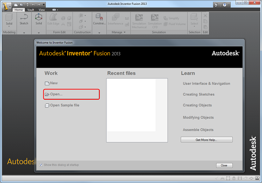Viewport: 262px width, 183px height.
Task: Toggle Show this dialog at startup checkbox
Action: (x=41, y=165)
